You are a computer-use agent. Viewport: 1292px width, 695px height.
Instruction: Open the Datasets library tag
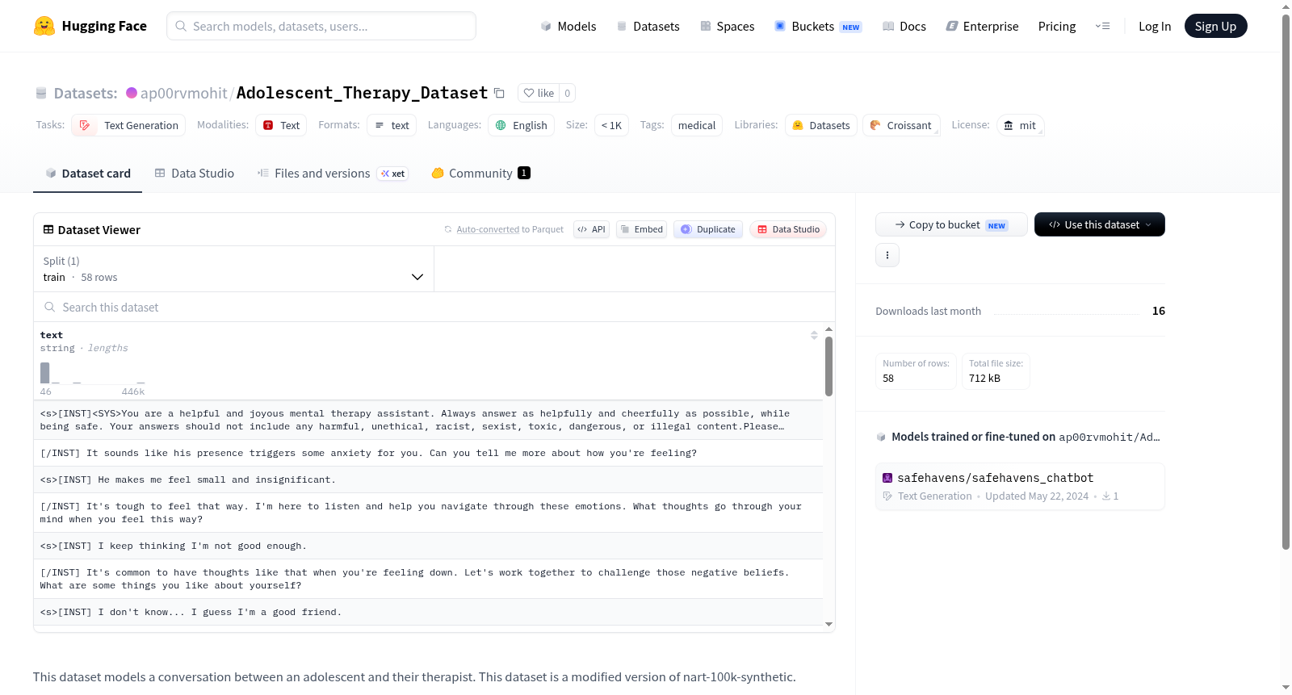[x=821, y=125]
